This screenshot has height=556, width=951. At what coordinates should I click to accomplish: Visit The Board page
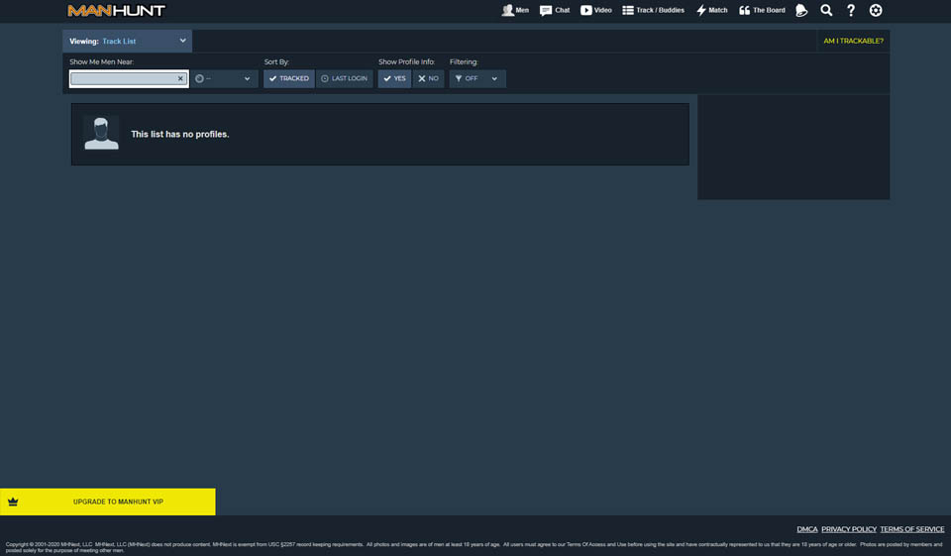(x=762, y=10)
